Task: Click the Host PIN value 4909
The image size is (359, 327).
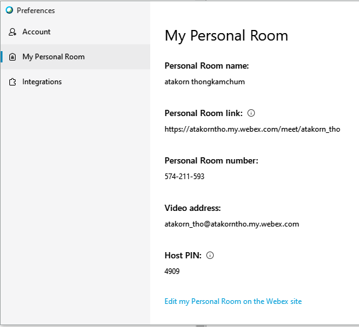Action: 172,271
